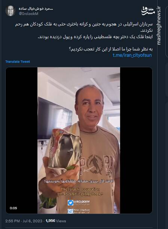Click the Arabic subtitle line in the video
168x229 pixels.
tap(79, 181)
